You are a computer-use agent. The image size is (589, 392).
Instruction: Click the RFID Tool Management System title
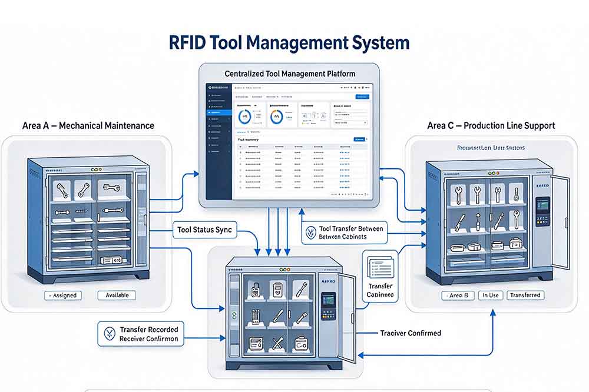[289, 42]
